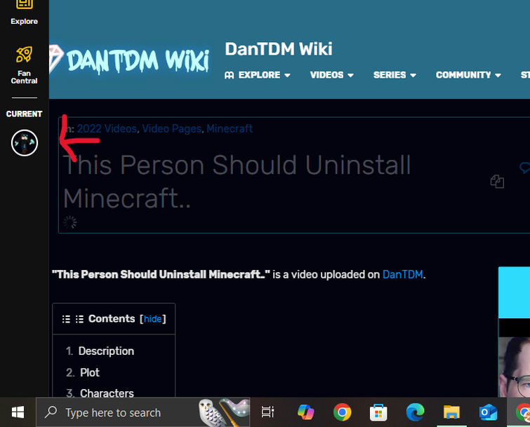Open Microsoft Store from the taskbar
The image size is (530, 427).
point(378,412)
